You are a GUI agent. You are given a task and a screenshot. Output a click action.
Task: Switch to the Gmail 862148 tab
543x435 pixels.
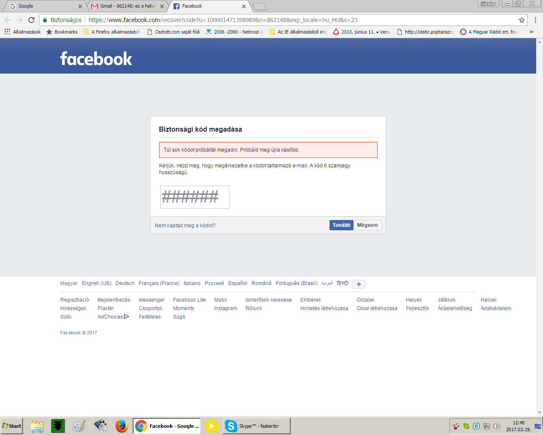point(127,6)
